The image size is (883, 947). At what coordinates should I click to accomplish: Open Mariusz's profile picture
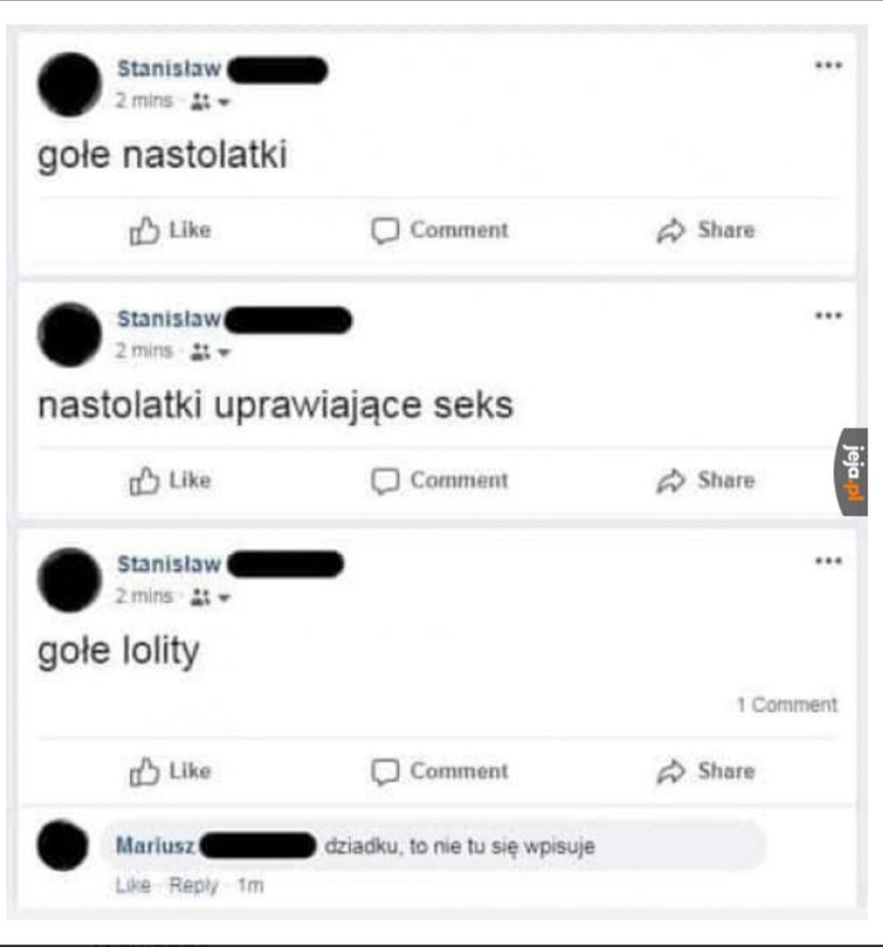63,845
